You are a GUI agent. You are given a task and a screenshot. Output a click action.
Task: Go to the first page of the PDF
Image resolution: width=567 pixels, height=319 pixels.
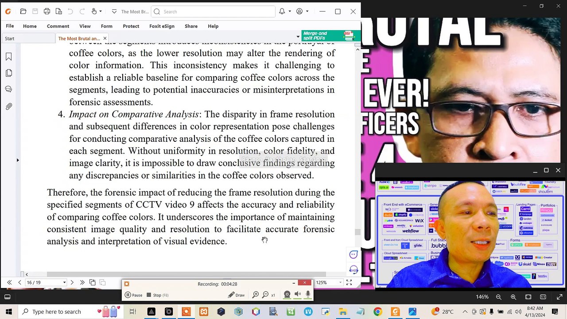point(9,282)
